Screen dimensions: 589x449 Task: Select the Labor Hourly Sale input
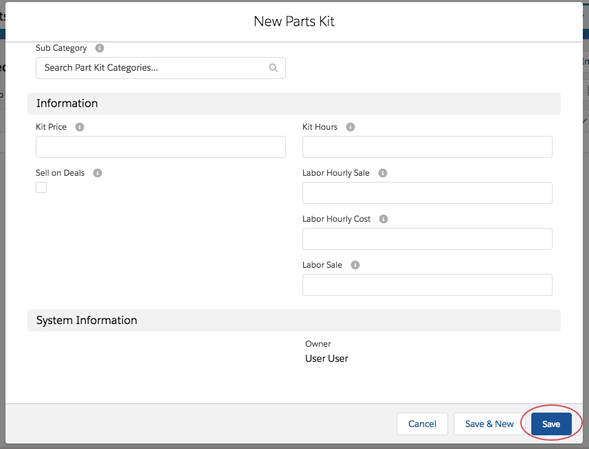(427, 193)
